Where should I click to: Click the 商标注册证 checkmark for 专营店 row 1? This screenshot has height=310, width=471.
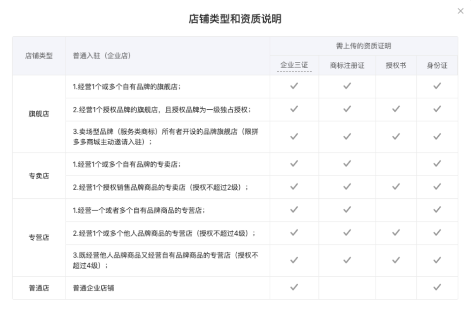pyautogui.click(x=347, y=210)
